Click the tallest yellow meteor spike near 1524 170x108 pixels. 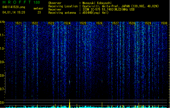(x=70, y=104)
